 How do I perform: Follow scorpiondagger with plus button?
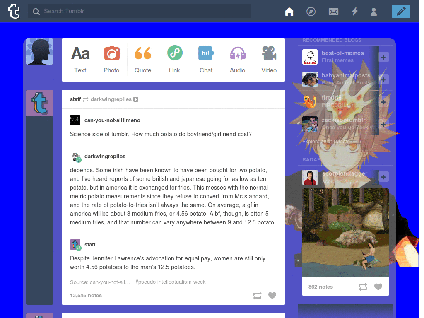(x=383, y=177)
